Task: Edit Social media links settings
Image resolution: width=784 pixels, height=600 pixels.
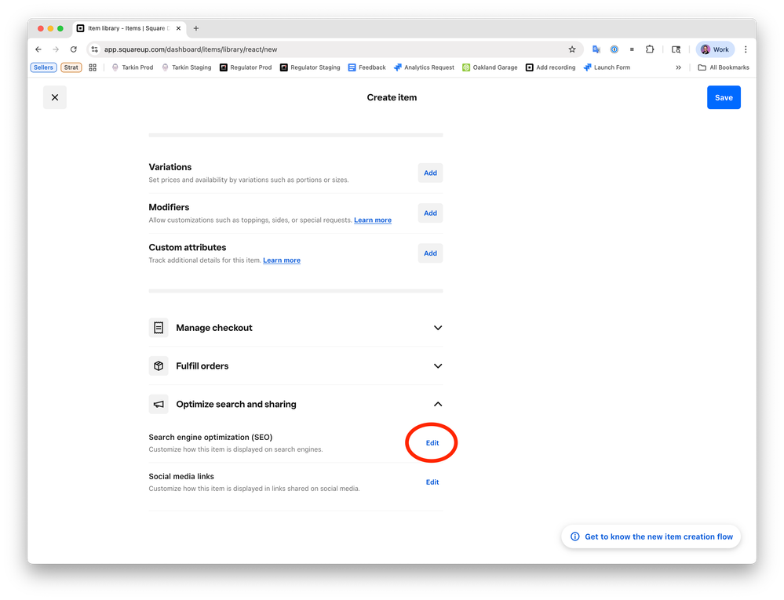Action: [432, 482]
